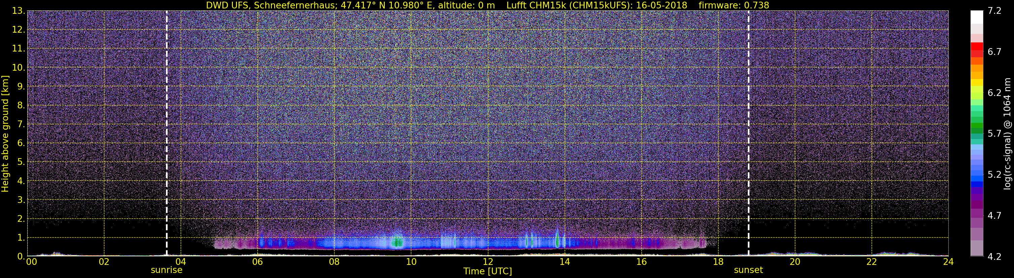Click the 4.2 value on the colorbar
This screenshot has width=1014, height=278.
tap(994, 257)
